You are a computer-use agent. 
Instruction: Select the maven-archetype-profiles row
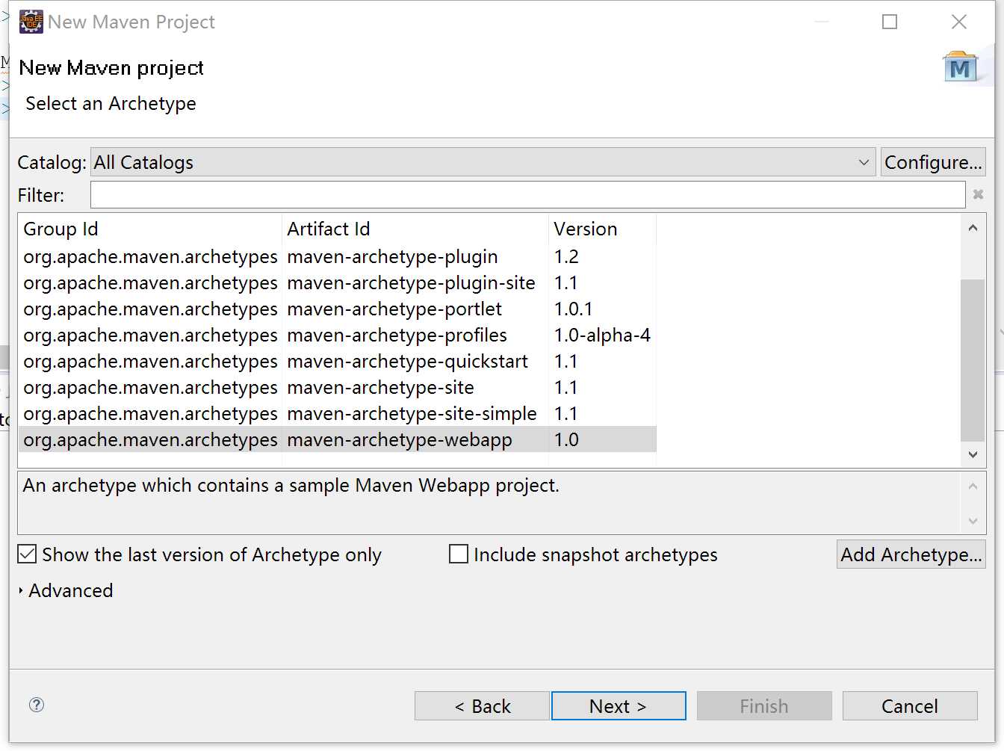click(x=338, y=335)
